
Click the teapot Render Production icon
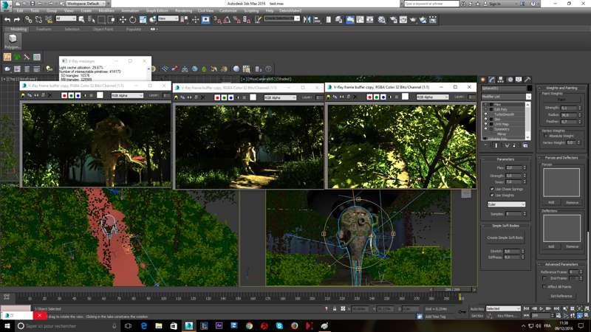(x=413, y=20)
